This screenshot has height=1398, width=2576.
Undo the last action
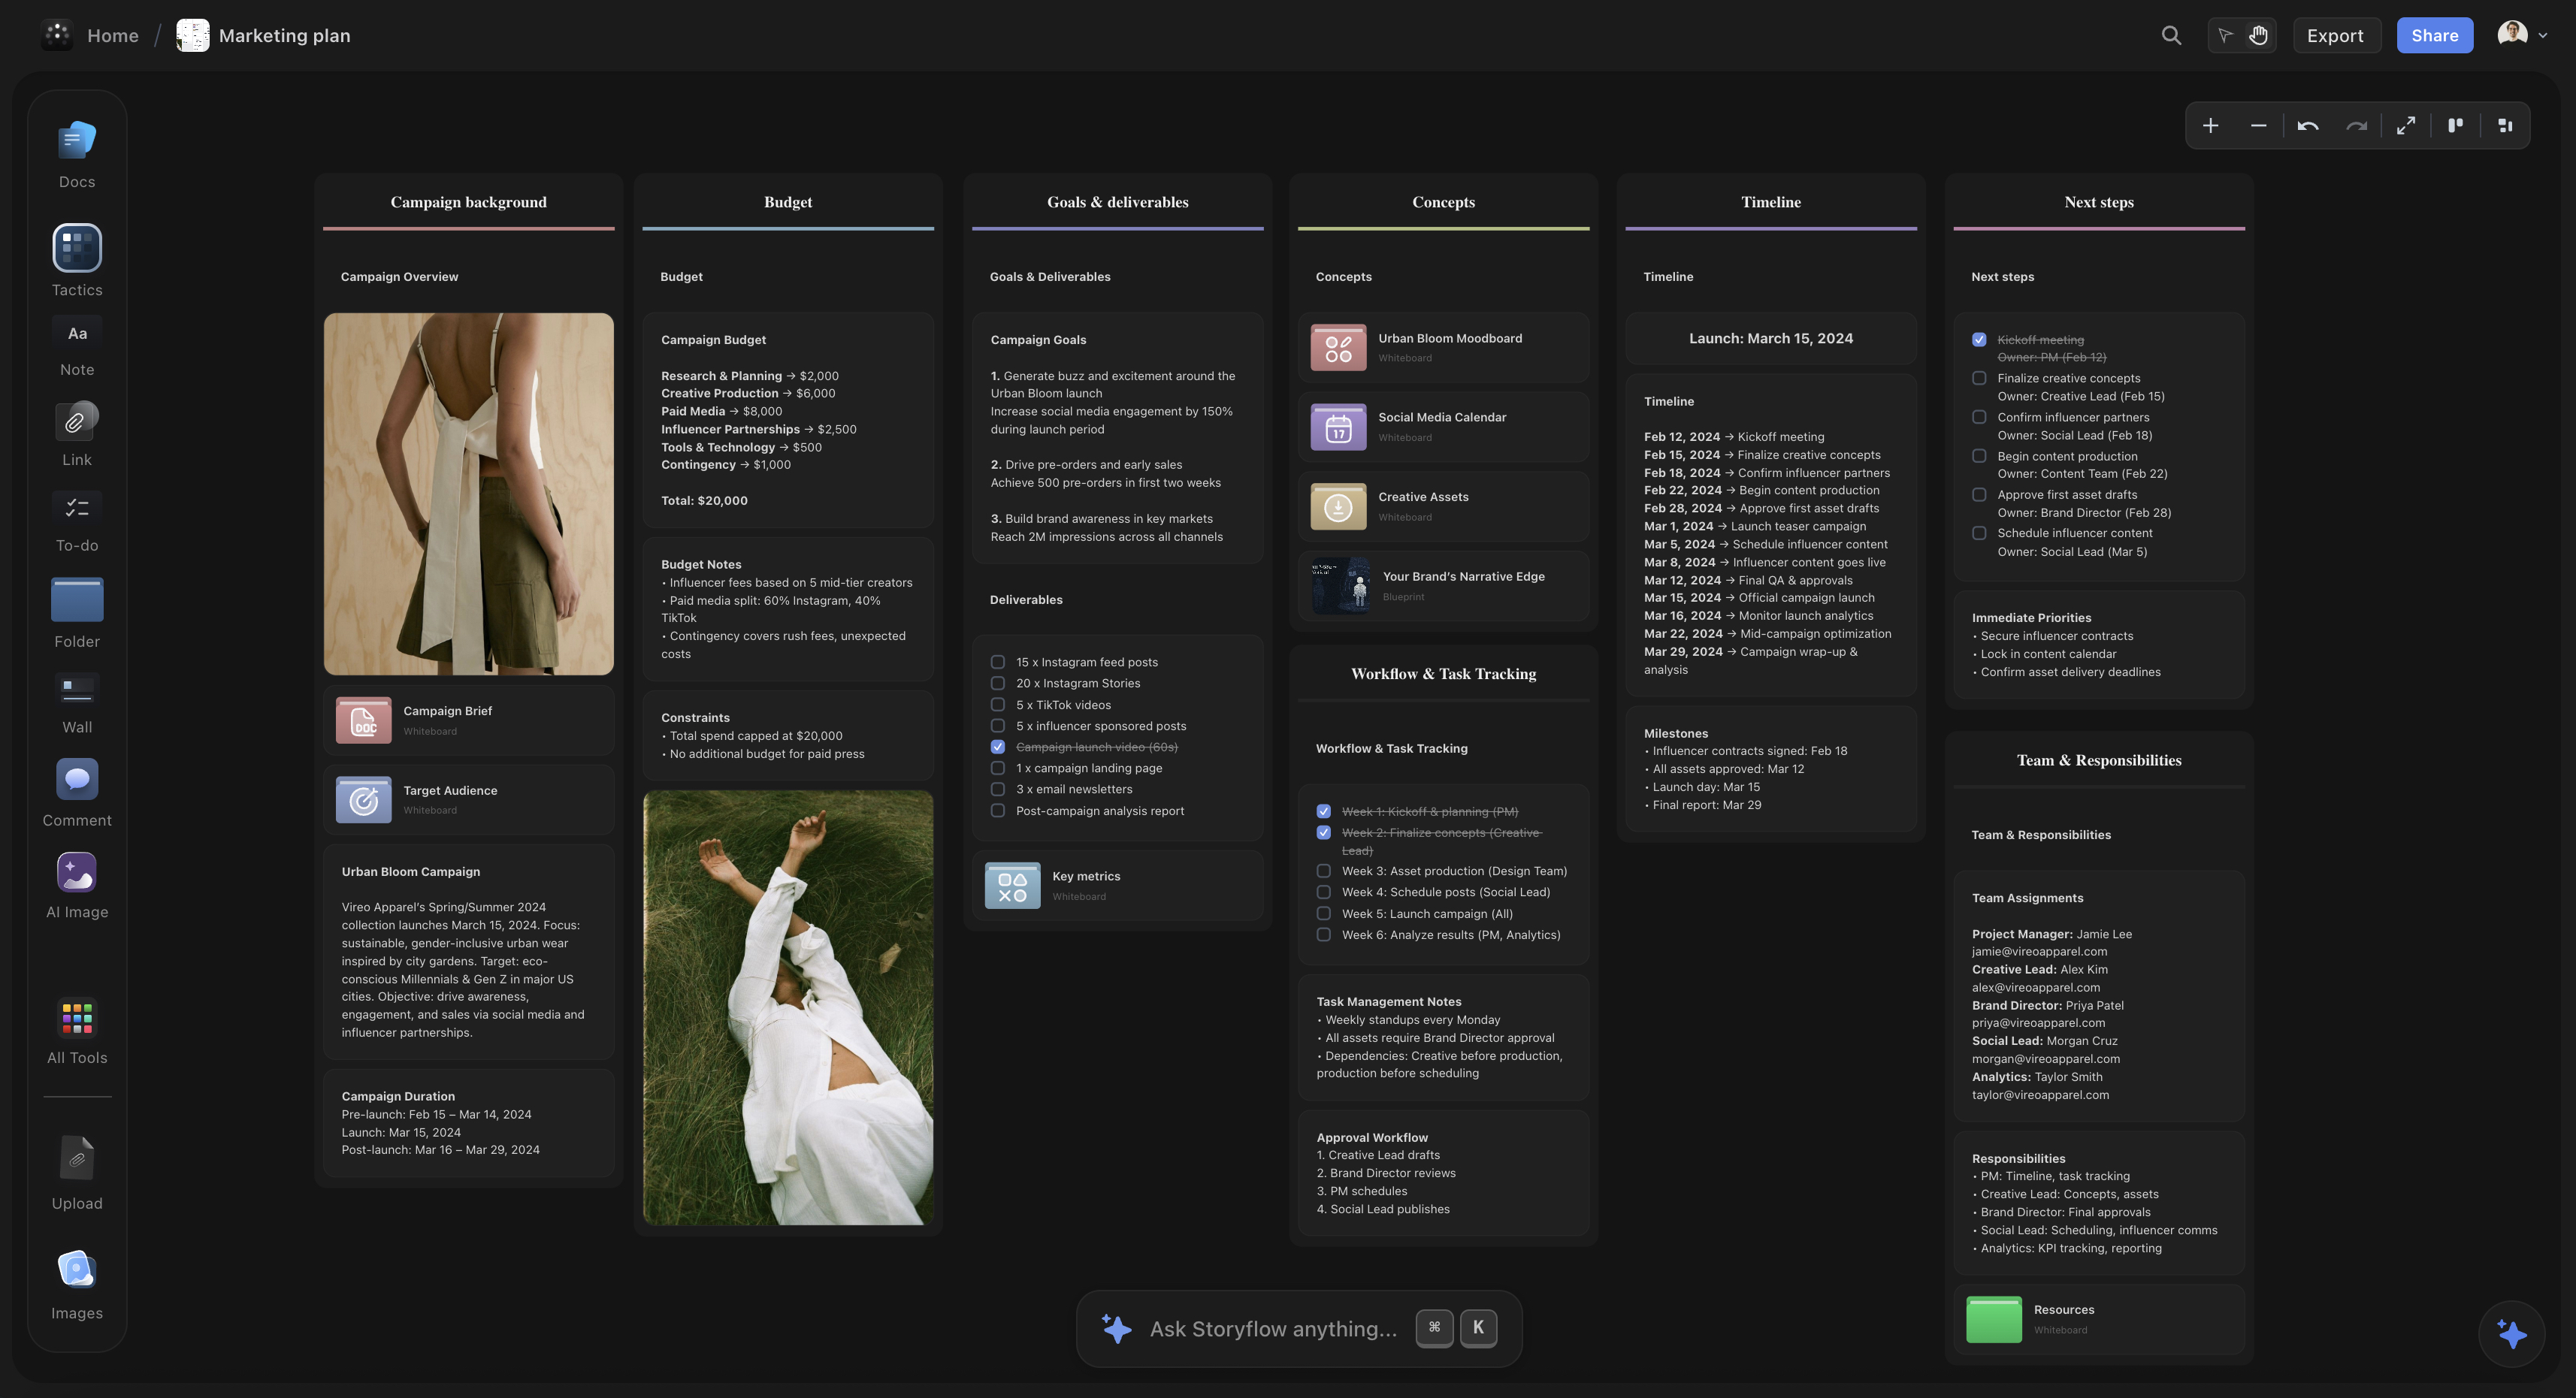point(2308,125)
